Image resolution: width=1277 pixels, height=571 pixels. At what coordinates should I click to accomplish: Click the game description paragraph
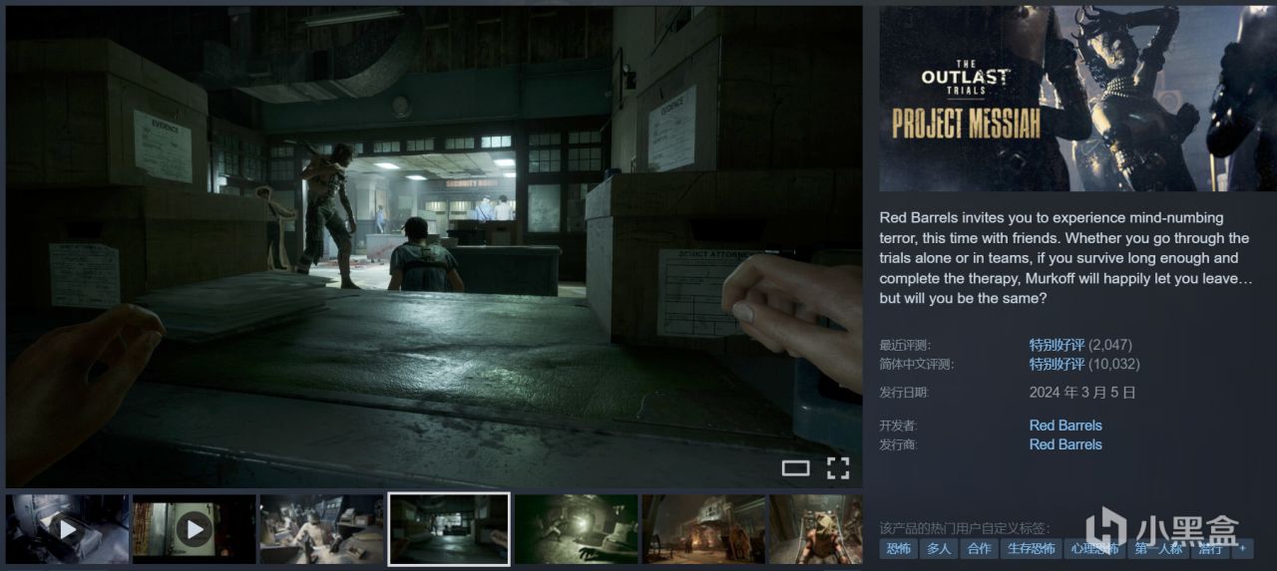(1064, 258)
